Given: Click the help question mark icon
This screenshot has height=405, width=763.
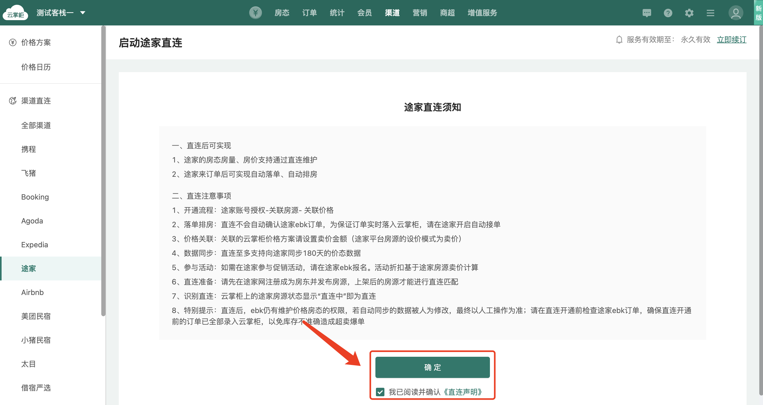Looking at the screenshot, I should (668, 13).
